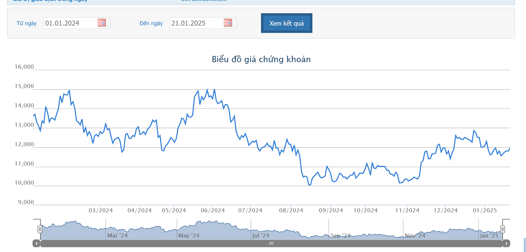Click the right navigator range handle
The width and height of the screenshot is (526, 252).
[x=503, y=229]
